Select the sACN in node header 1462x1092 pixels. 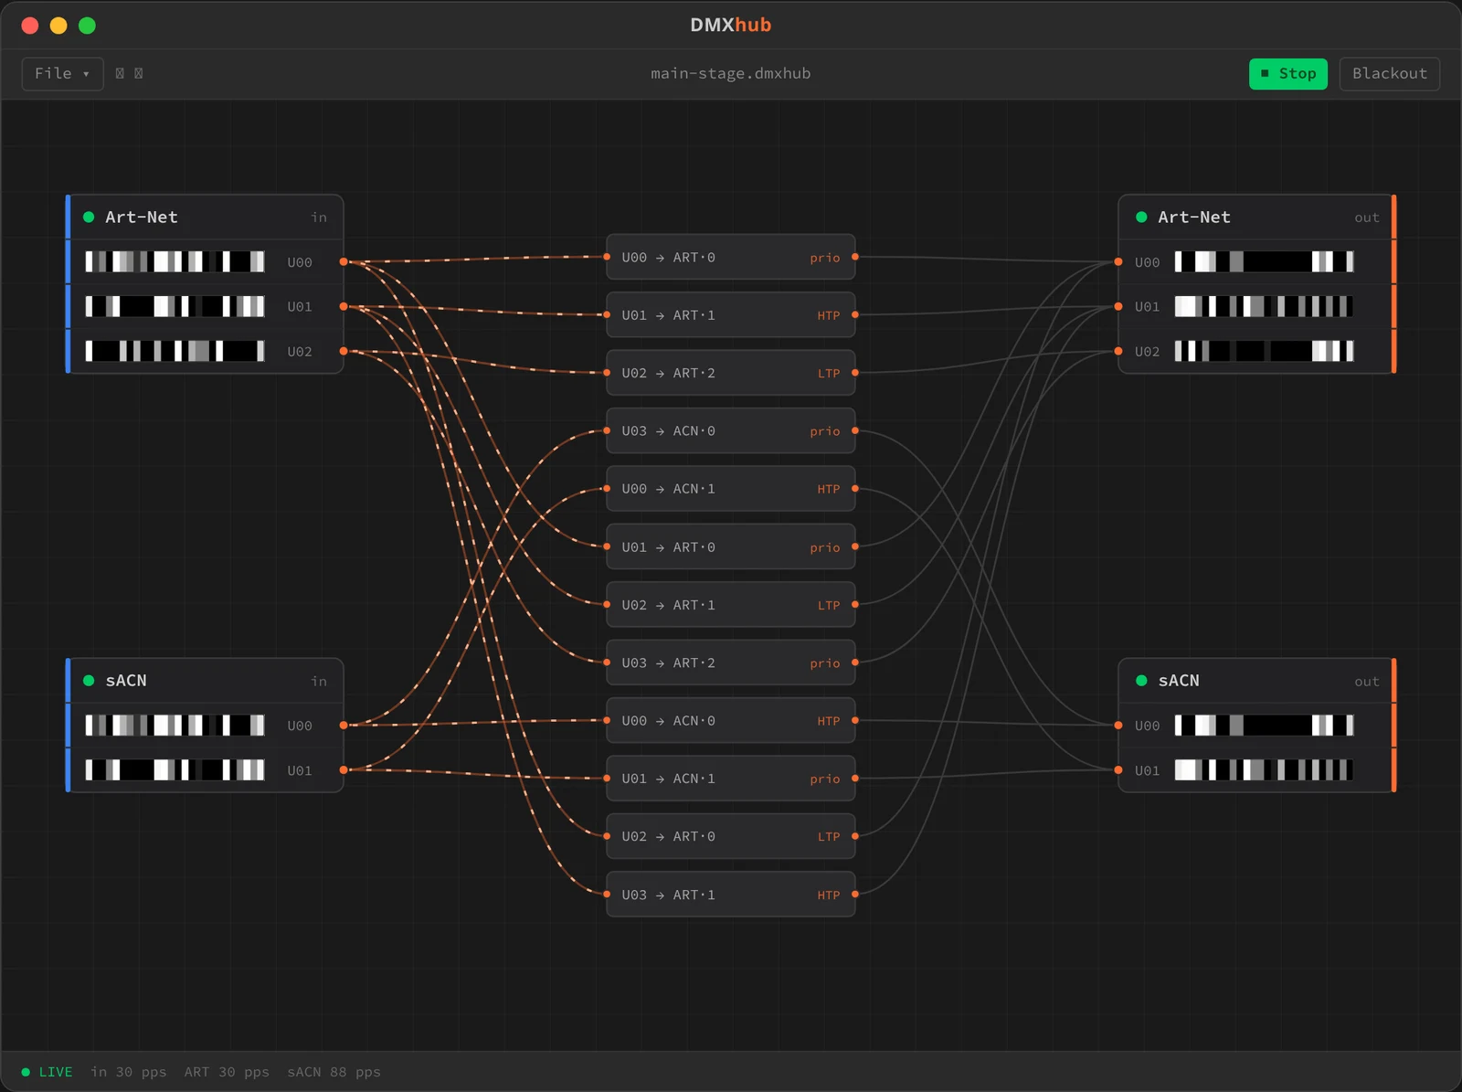(205, 680)
